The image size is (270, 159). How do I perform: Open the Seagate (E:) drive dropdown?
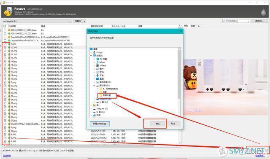pos(38,21)
